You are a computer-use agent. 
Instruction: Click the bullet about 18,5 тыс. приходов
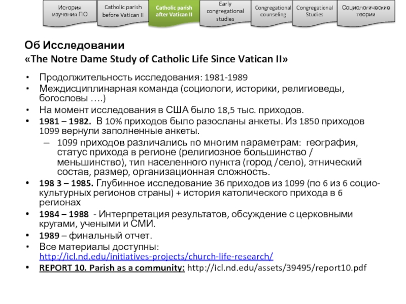[172, 109]
